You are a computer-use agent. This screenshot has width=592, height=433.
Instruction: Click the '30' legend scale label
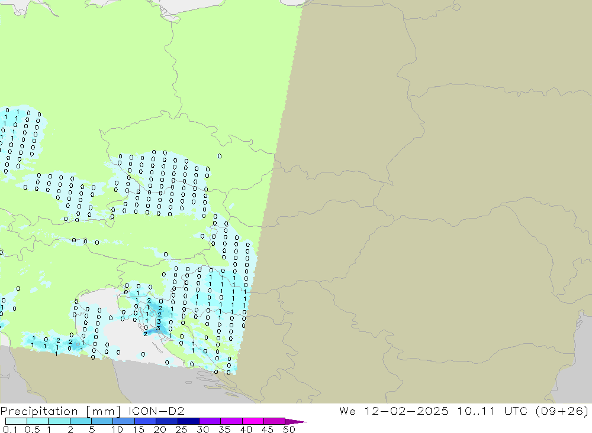[x=202, y=429]
